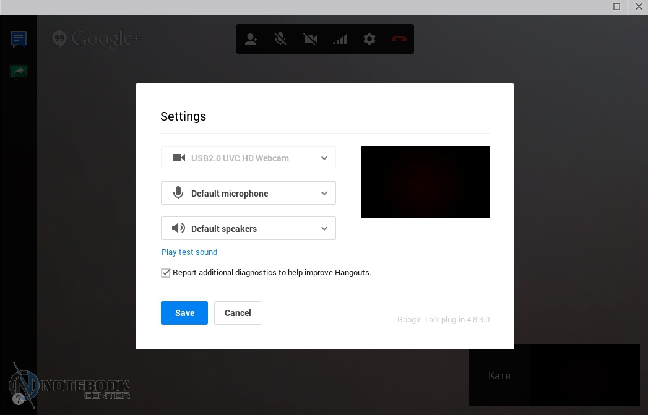Click the help question mark icon
The image size is (648, 415).
19,399
